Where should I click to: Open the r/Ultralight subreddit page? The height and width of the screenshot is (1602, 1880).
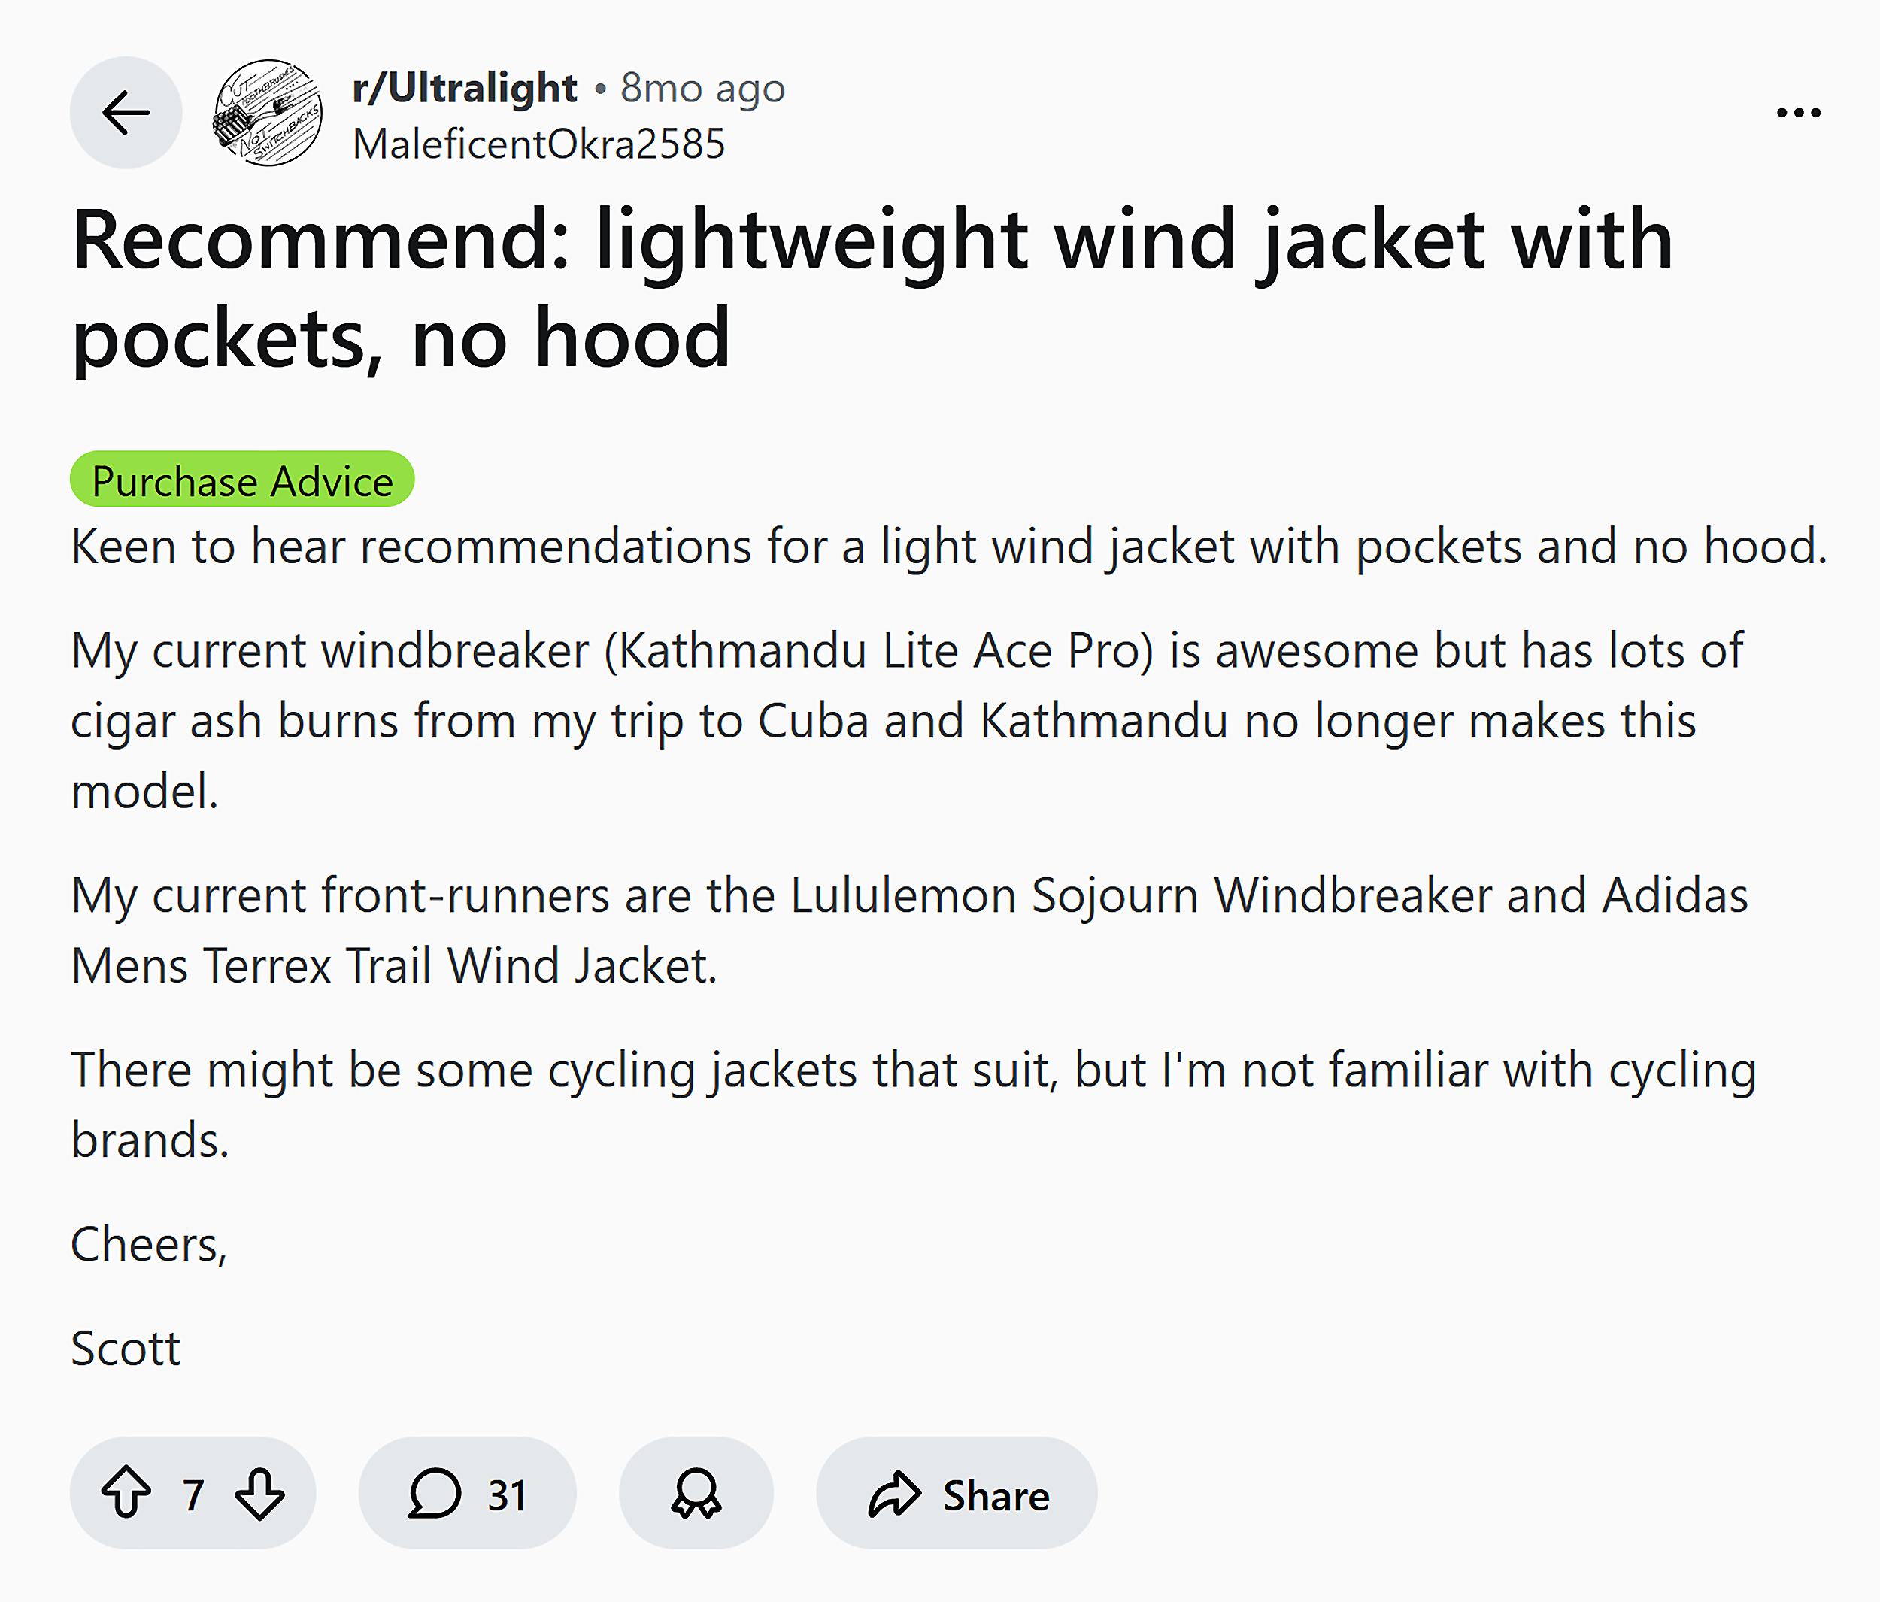pyautogui.click(x=464, y=87)
